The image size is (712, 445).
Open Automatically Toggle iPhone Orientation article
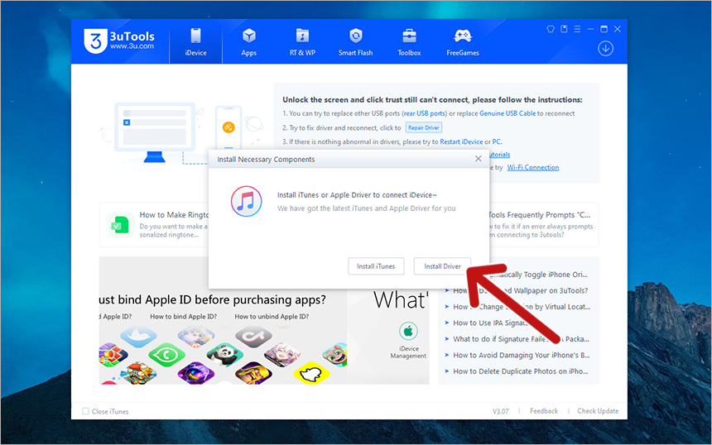click(x=538, y=275)
